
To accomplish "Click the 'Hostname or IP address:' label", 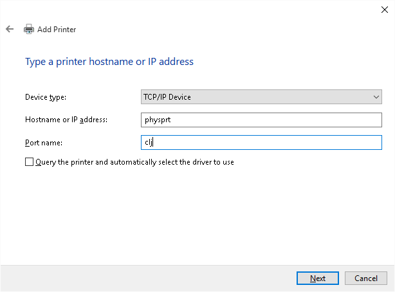I will 66,120.
